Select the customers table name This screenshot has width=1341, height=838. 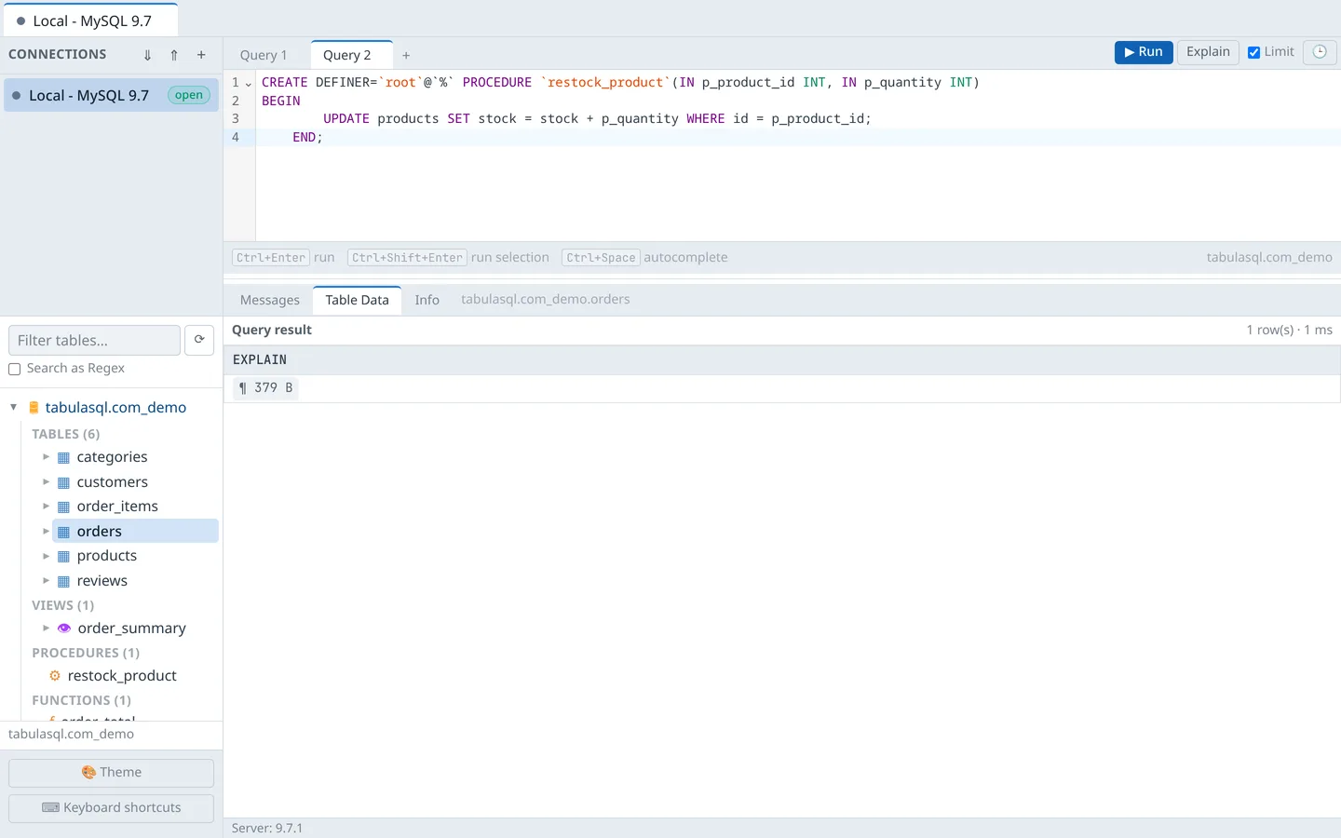pyautogui.click(x=113, y=482)
